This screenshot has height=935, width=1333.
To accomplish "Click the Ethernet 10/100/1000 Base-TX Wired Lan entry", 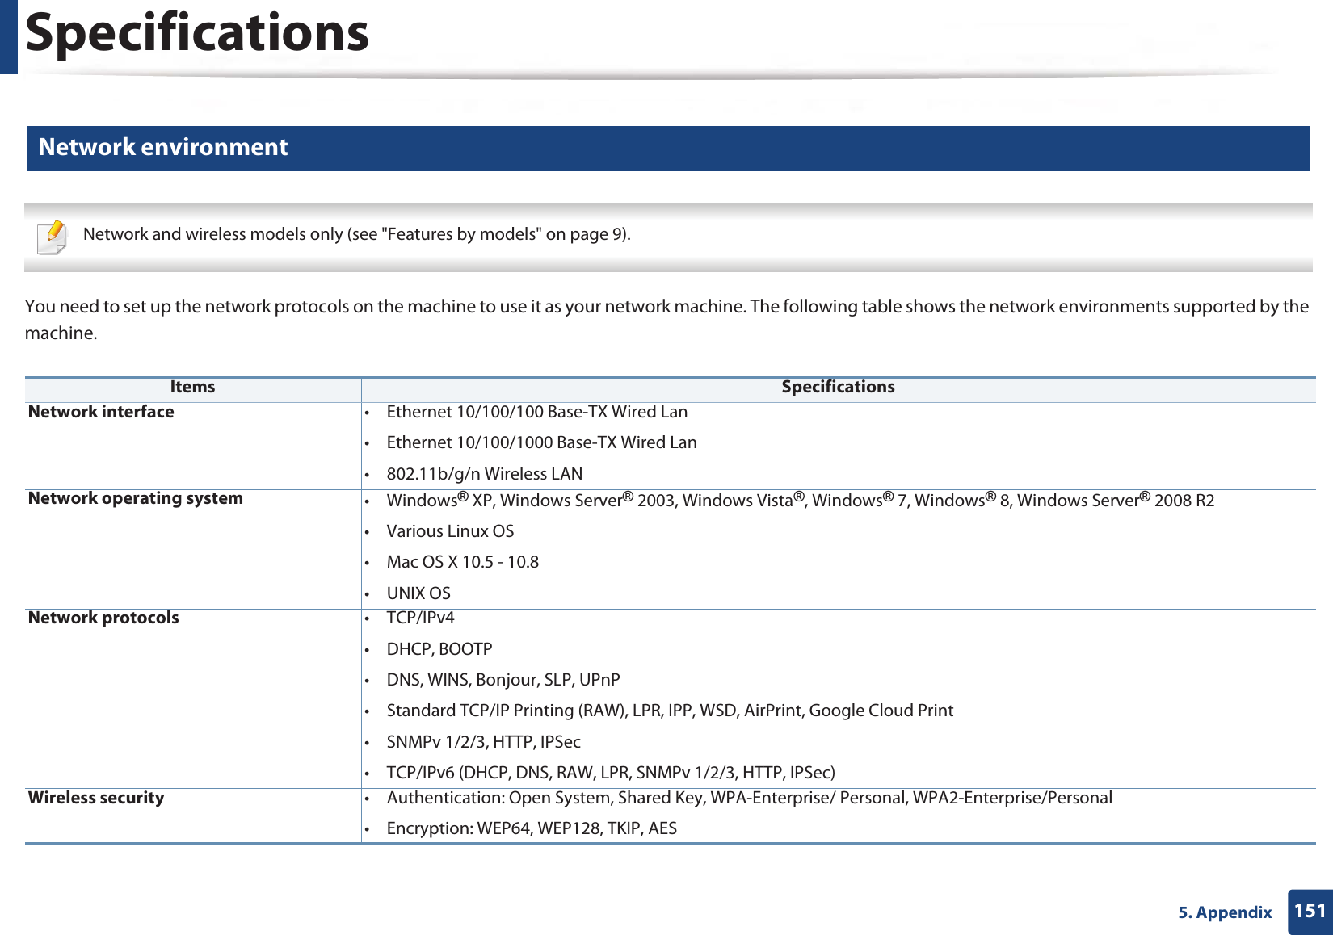I will (541, 442).
